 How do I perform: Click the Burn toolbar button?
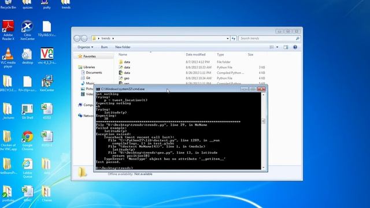104,47
